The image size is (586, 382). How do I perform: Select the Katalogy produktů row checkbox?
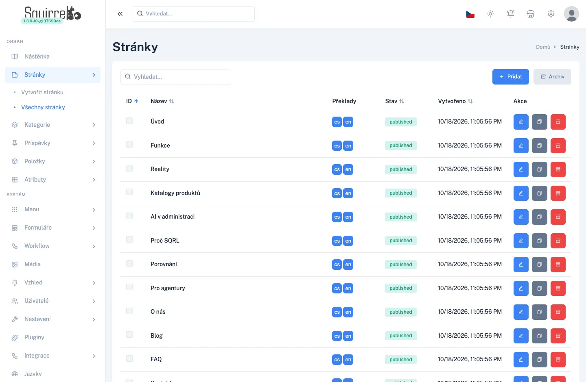coord(129,192)
